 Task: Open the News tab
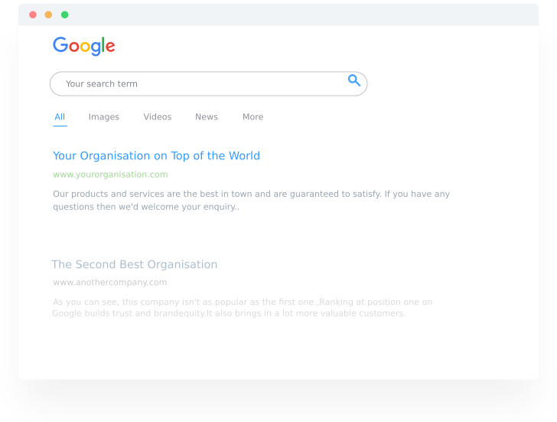coord(207,117)
